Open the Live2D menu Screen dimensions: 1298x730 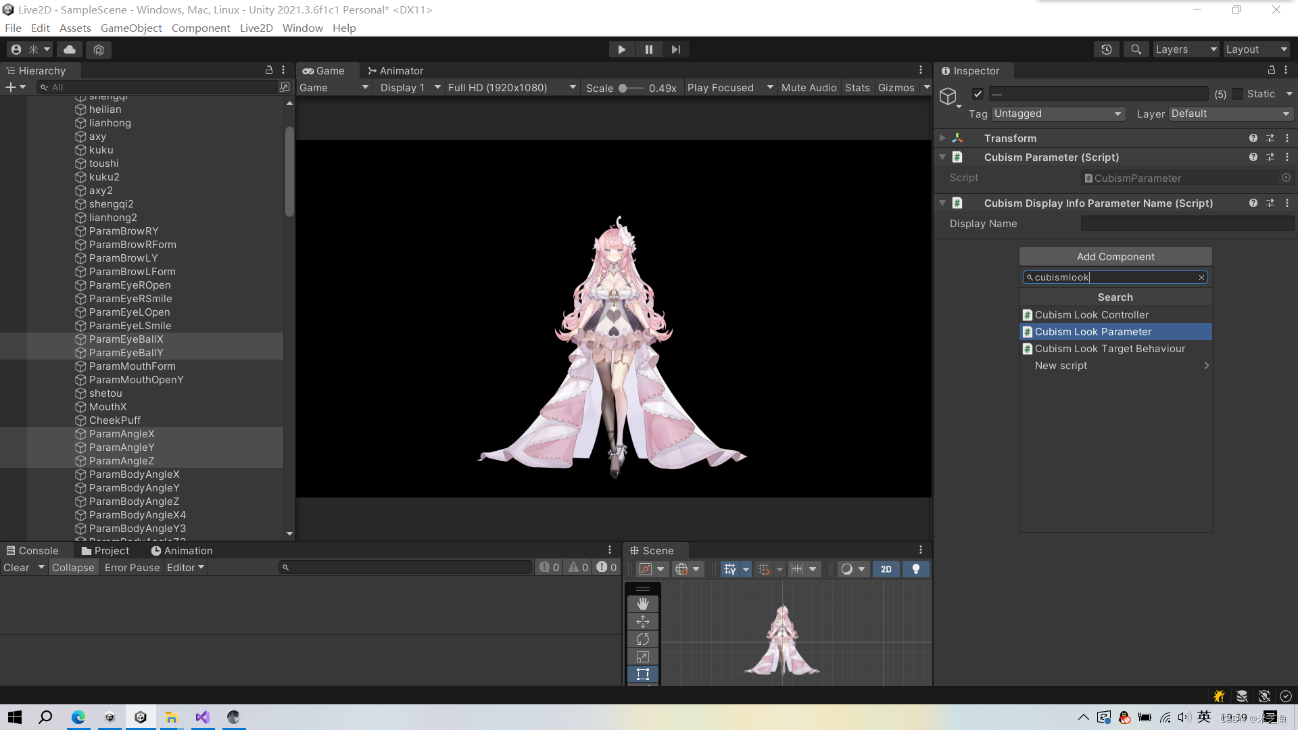tap(256, 28)
